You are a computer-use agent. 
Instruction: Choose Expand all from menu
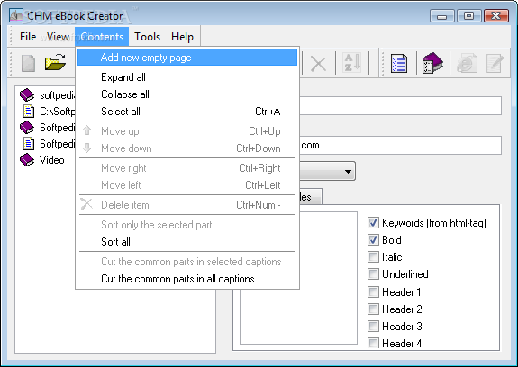[187, 77]
